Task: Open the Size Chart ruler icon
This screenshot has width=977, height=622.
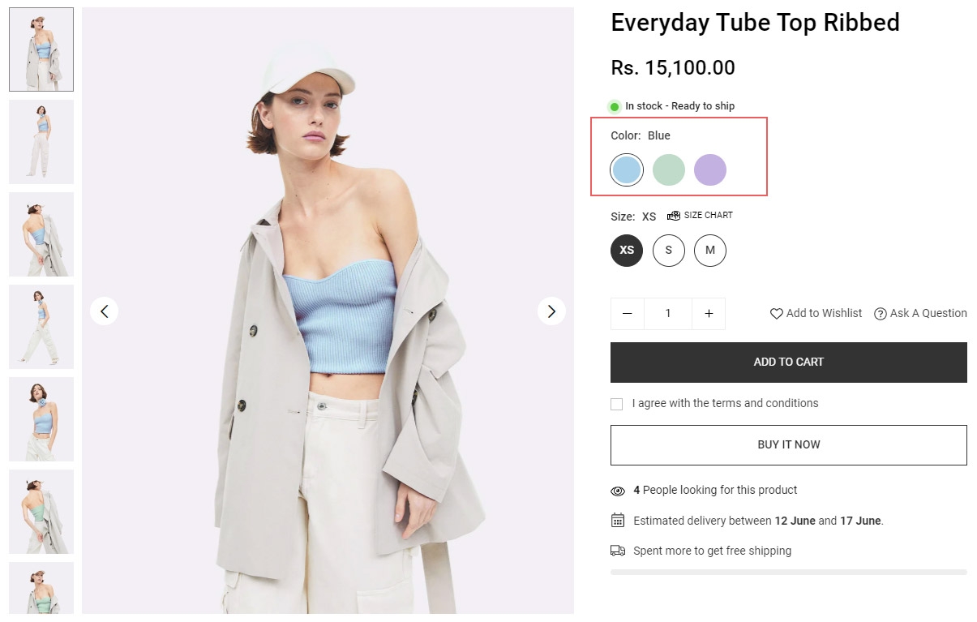Action: tap(674, 215)
